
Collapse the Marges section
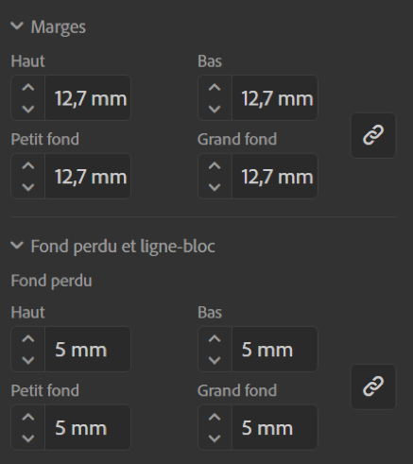(17, 26)
